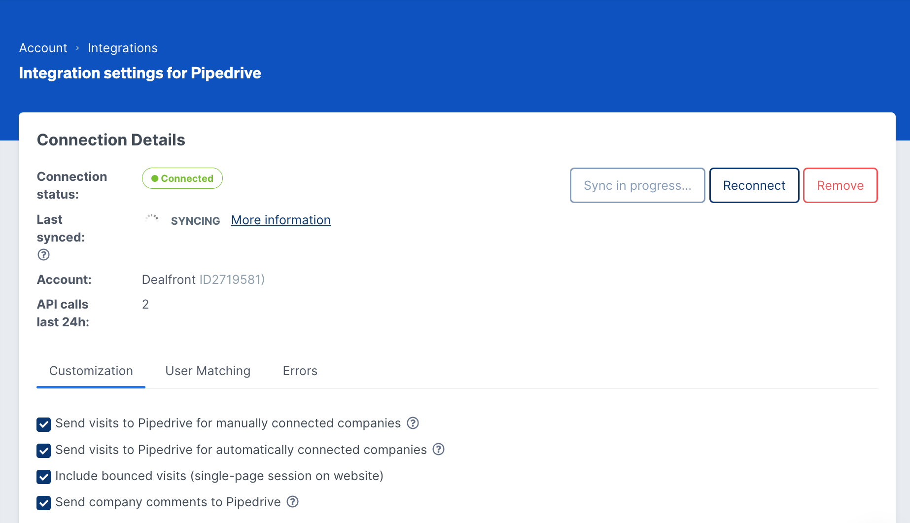
Task: Open the More information link
Action: click(x=281, y=220)
